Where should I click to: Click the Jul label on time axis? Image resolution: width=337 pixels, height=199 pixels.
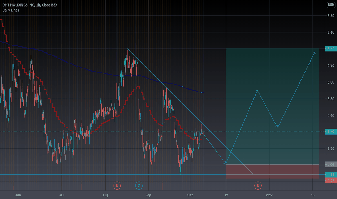[62, 195]
